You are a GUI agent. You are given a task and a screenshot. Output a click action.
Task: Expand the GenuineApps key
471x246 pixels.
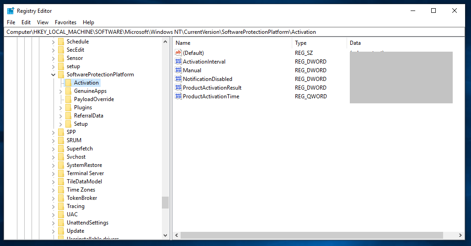pos(61,91)
